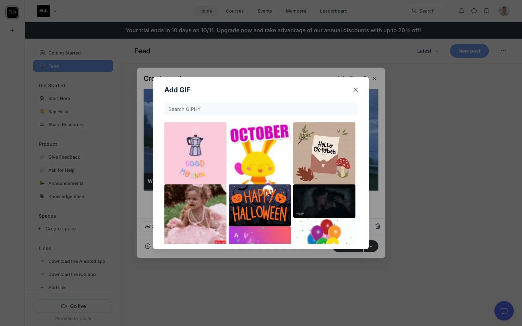Click the trash icon in post editor

point(378,226)
